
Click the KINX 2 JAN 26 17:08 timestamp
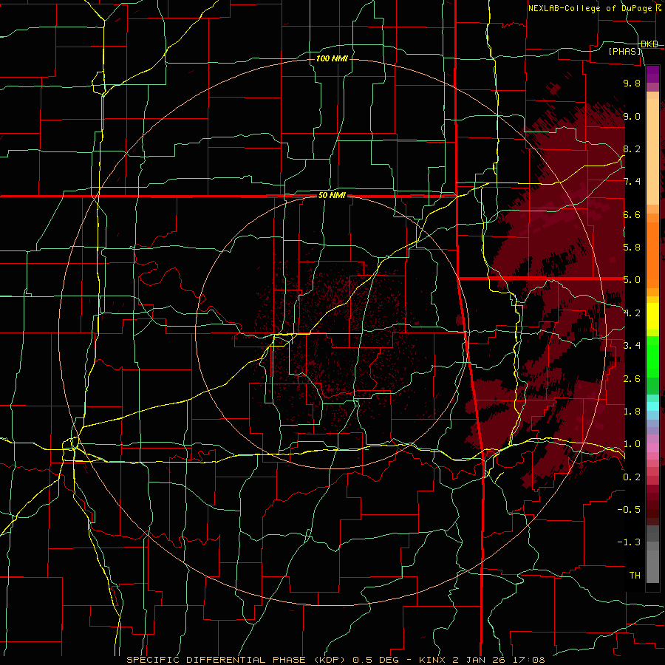tap(482, 660)
